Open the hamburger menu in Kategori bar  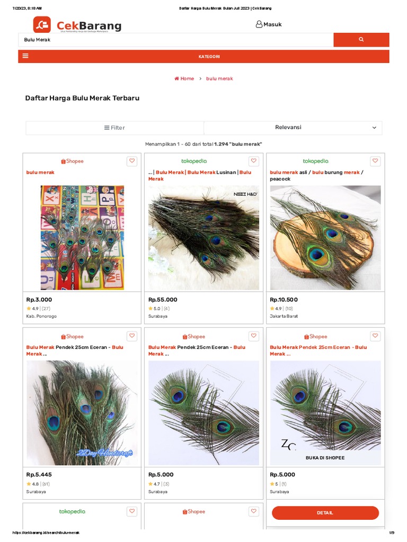pos(25,56)
